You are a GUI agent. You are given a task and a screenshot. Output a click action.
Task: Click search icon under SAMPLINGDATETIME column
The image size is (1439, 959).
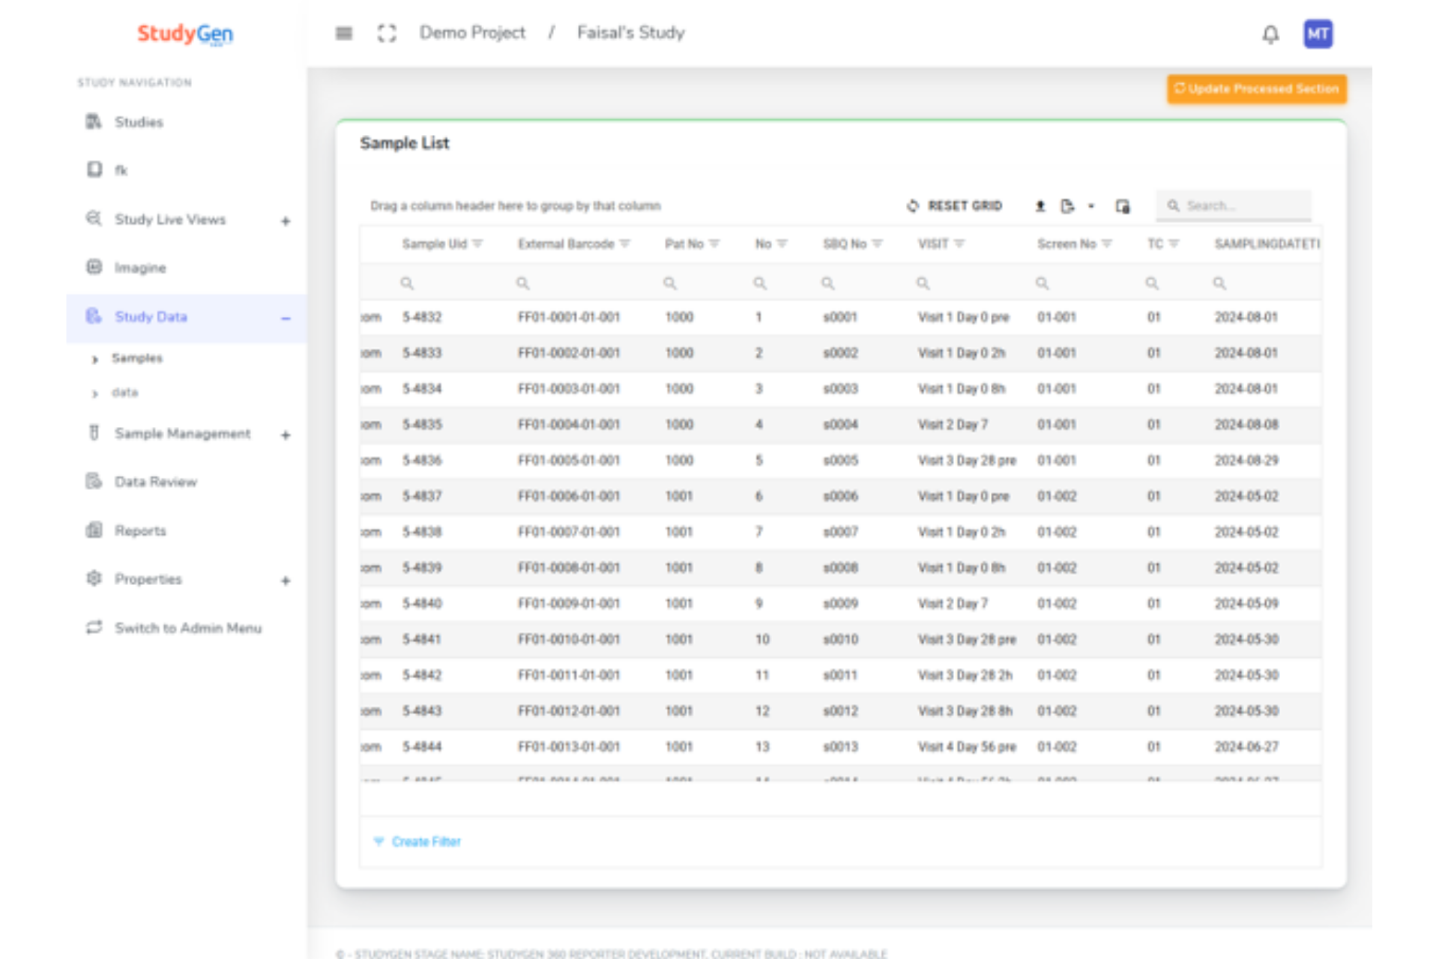(x=1220, y=283)
